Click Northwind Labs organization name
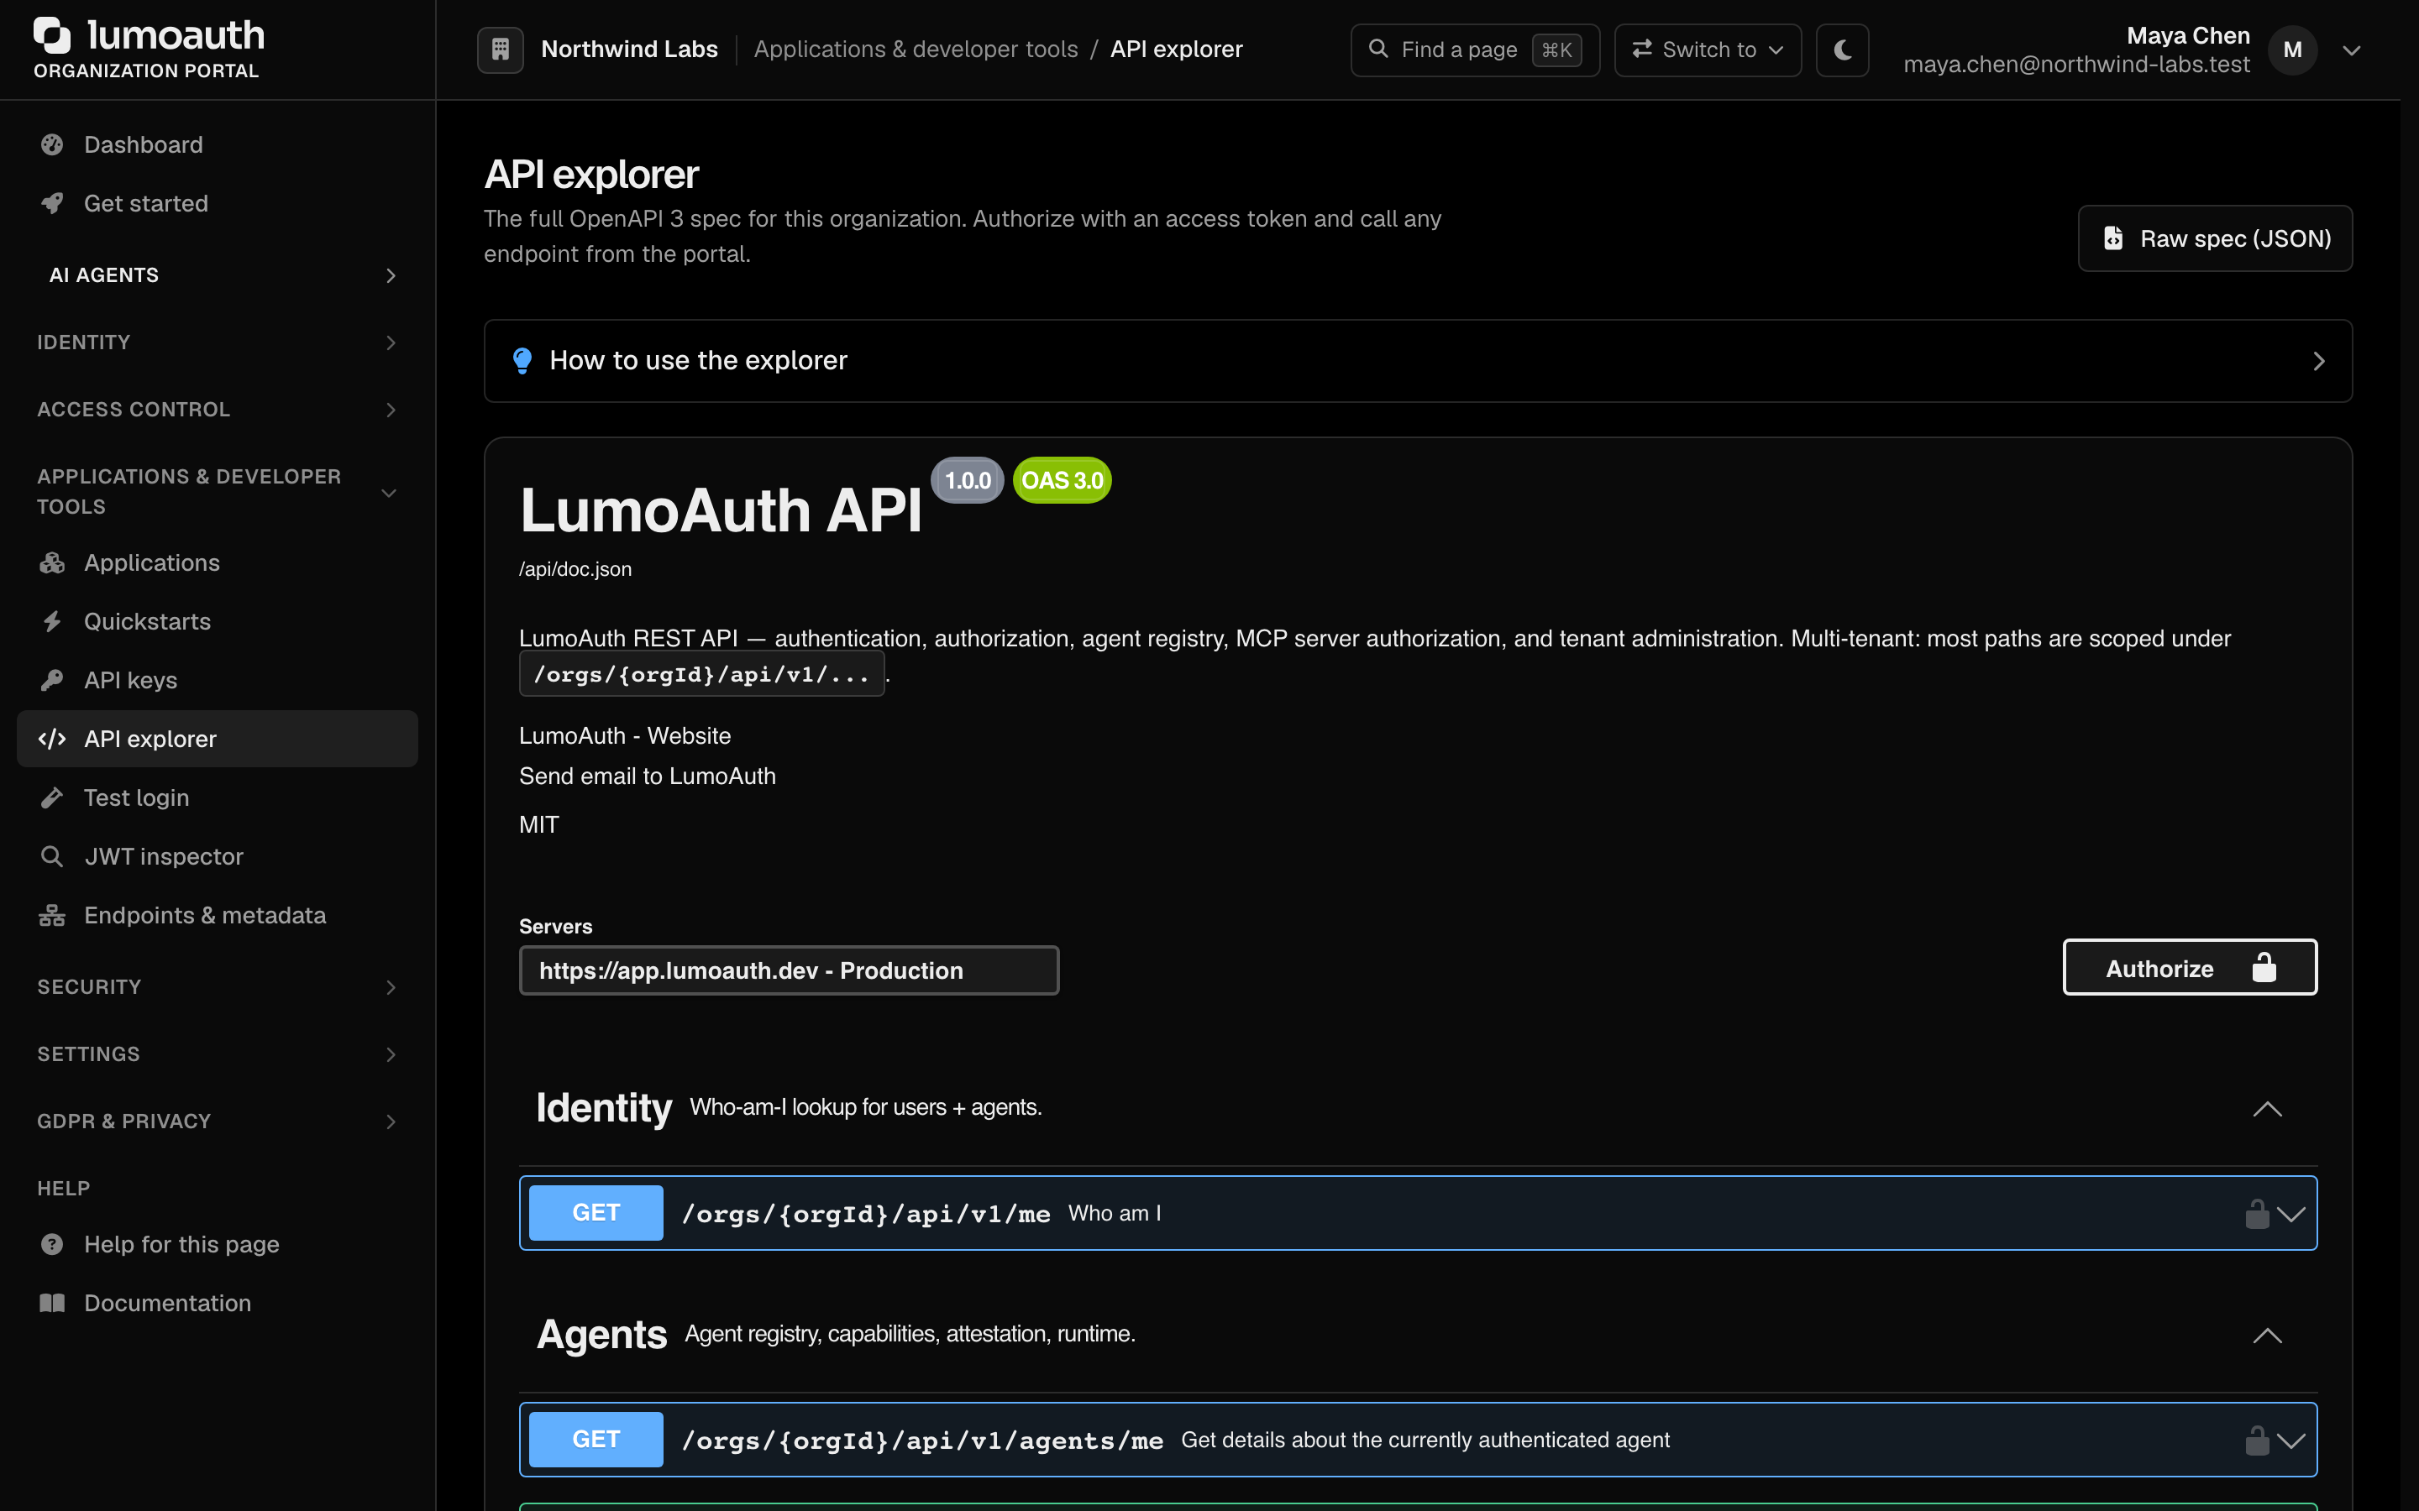2419x1511 pixels. [x=630, y=49]
